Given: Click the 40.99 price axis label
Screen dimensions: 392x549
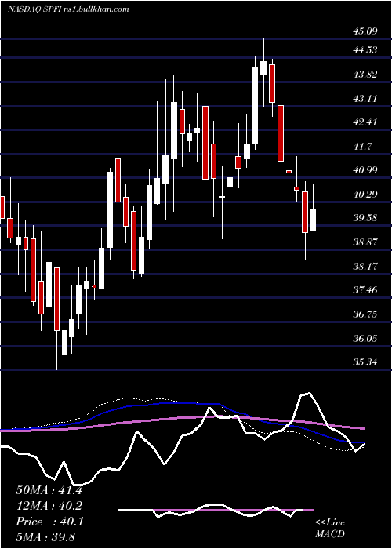Looking at the screenshot, I should click(x=365, y=170).
